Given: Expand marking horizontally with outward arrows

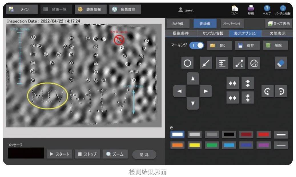Looking at the screenshot, I should [232, 83].
